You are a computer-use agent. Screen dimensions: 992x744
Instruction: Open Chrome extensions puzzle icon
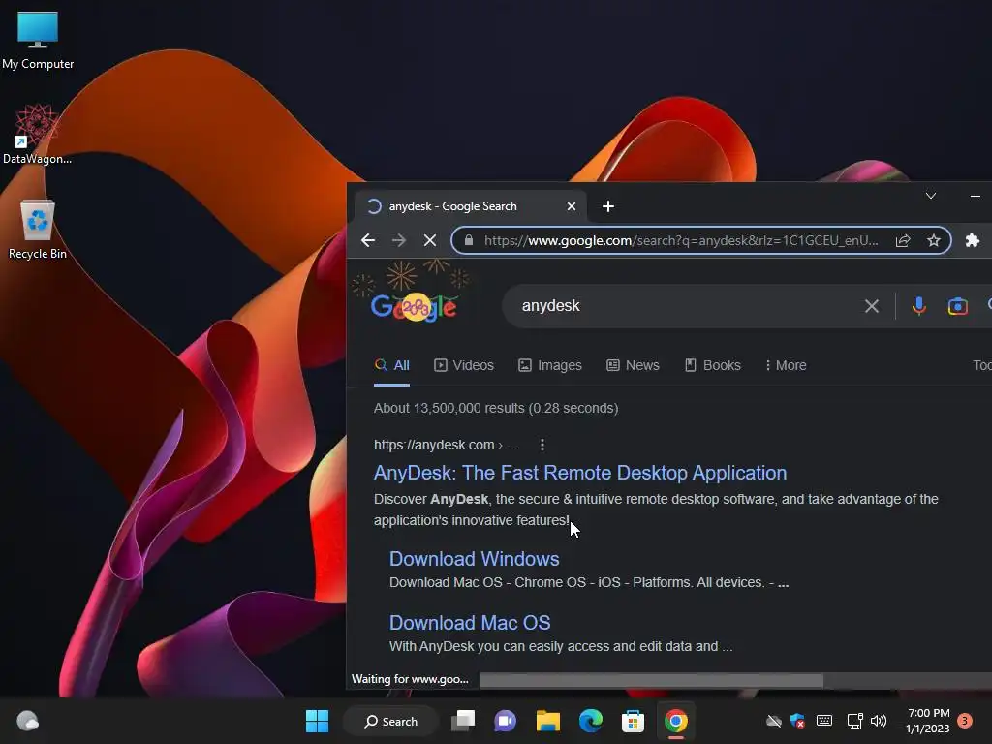coord(973,240)
